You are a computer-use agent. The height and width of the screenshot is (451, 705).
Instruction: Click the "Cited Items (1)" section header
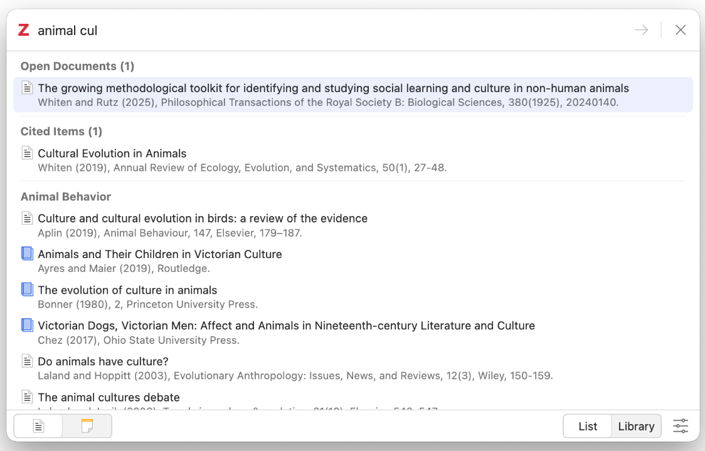pyautogui.click(x=61, y=132)
